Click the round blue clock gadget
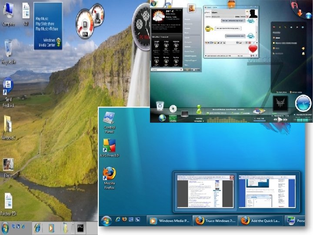The image size is (313, 235). (303, 103)
